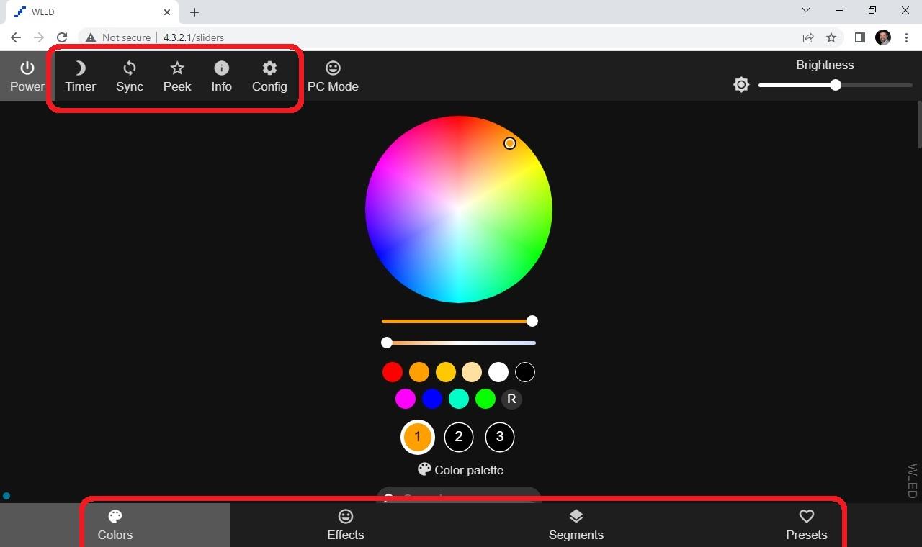Switch to the Segments tab
The width and height of the screenshot is (922, 547).
pyautogui.click(x=576, y=525)
